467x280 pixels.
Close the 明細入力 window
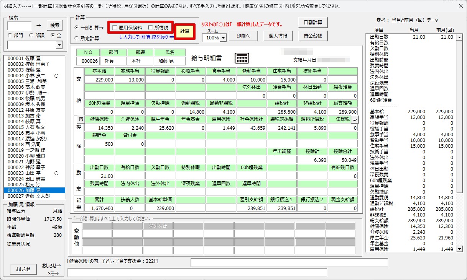point(460,6)
